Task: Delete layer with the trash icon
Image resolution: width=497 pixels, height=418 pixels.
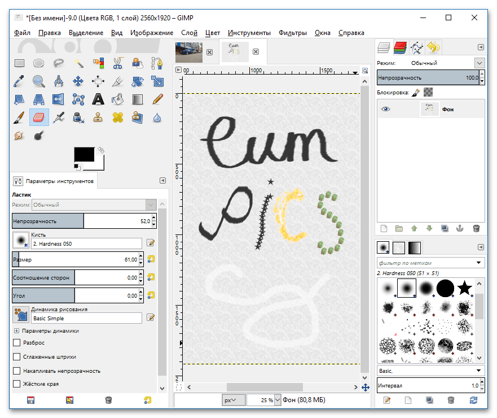Action: tap(476, 229)
